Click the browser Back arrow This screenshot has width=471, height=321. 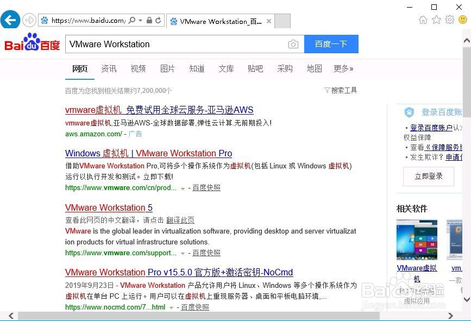tap(10, 20)
